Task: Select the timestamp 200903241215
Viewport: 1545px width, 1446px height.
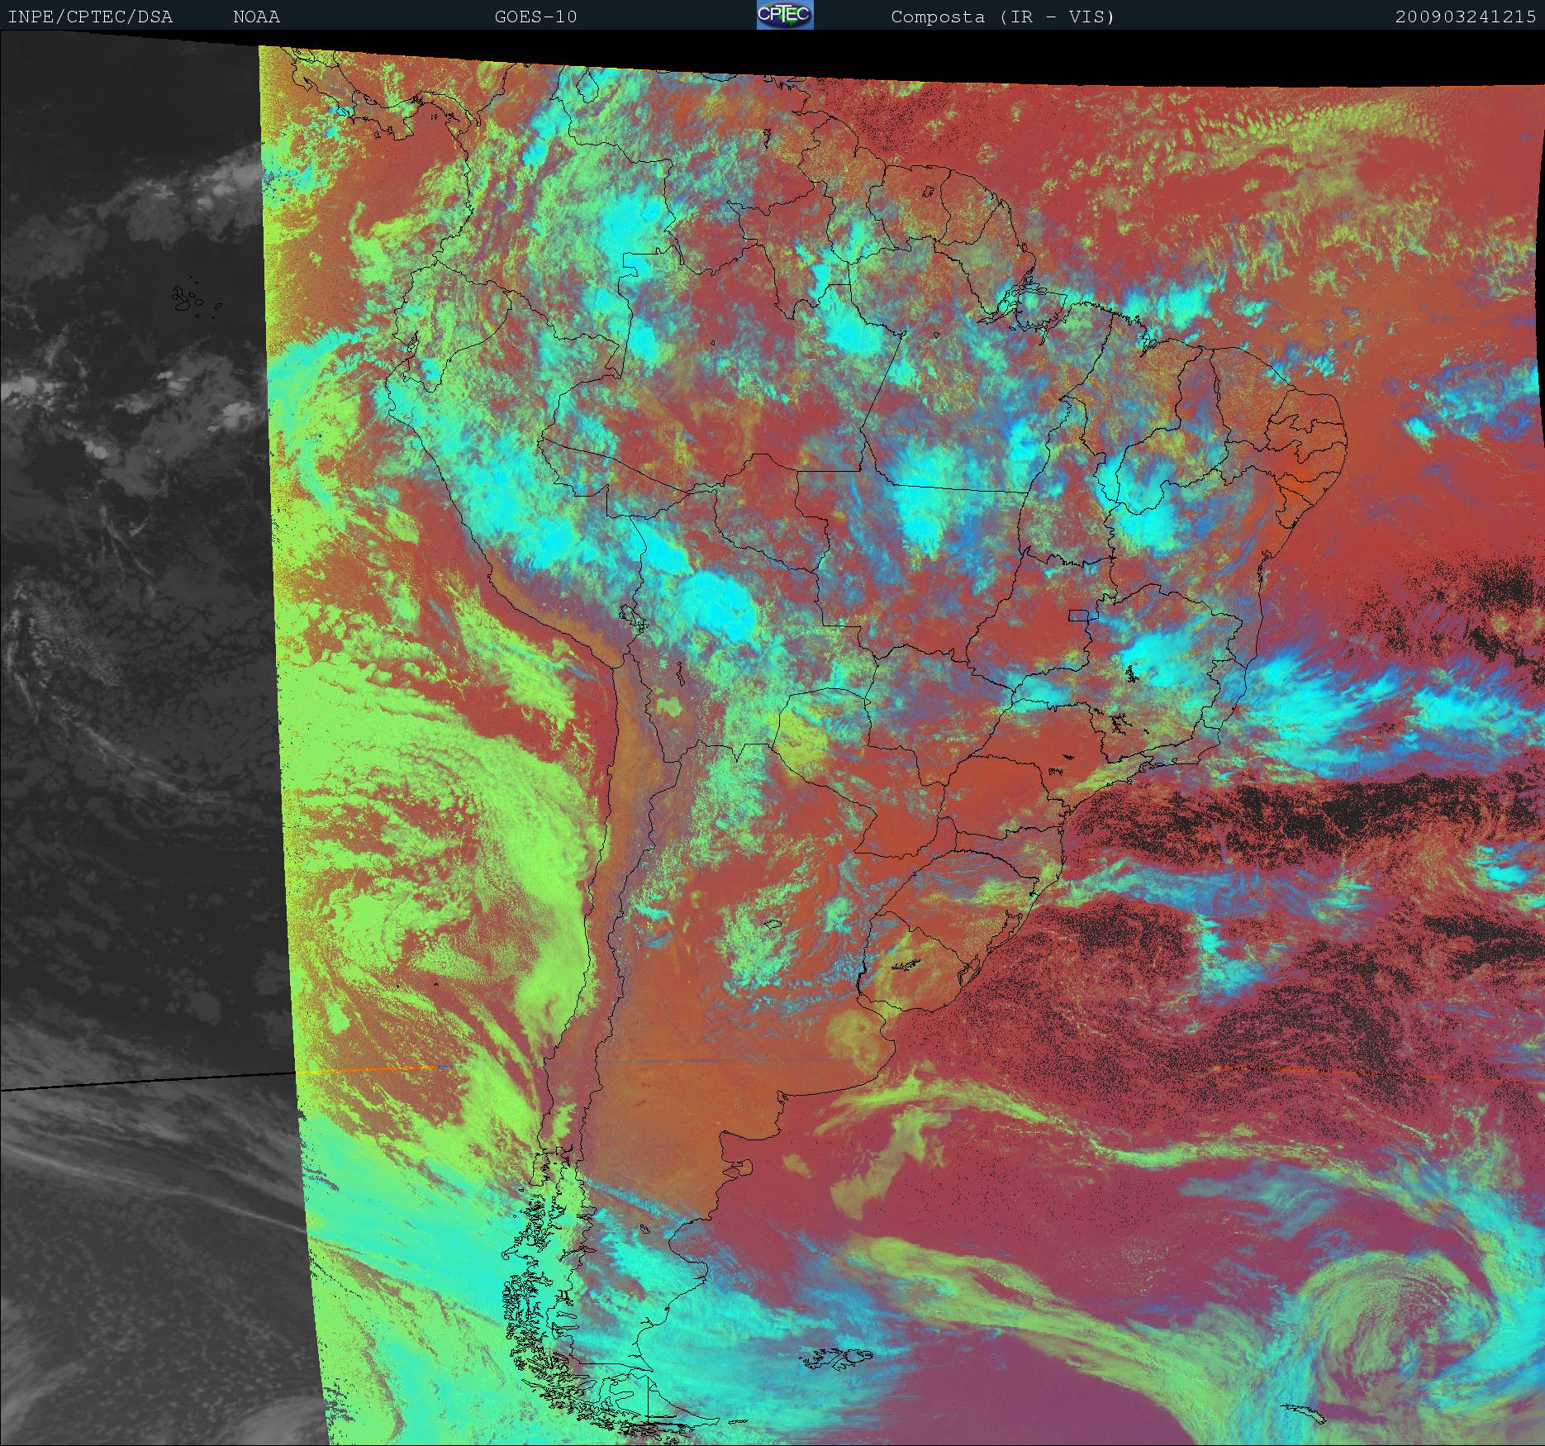Action: click(x=1466, y=17)
